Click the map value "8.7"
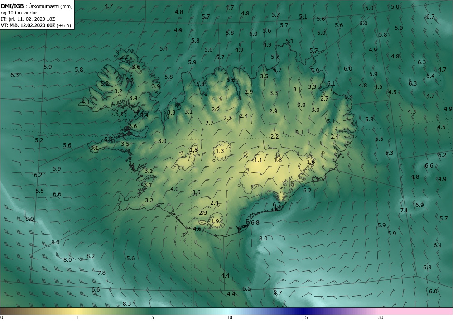The image size is (453, 321). [278, 293]
